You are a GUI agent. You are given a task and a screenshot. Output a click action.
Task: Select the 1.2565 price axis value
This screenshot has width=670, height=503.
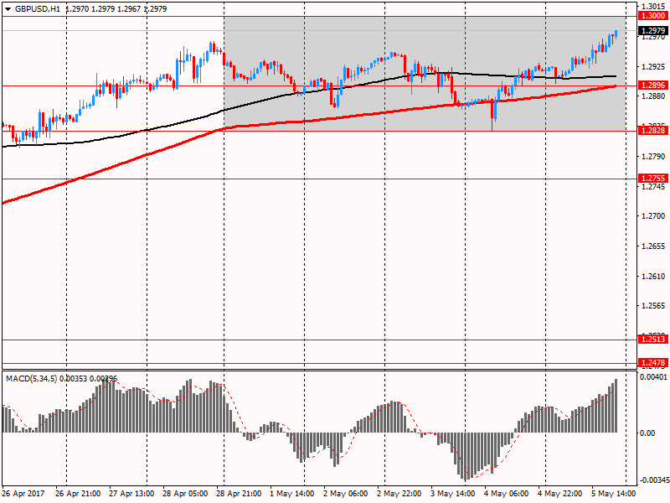[x=654, y=306]
